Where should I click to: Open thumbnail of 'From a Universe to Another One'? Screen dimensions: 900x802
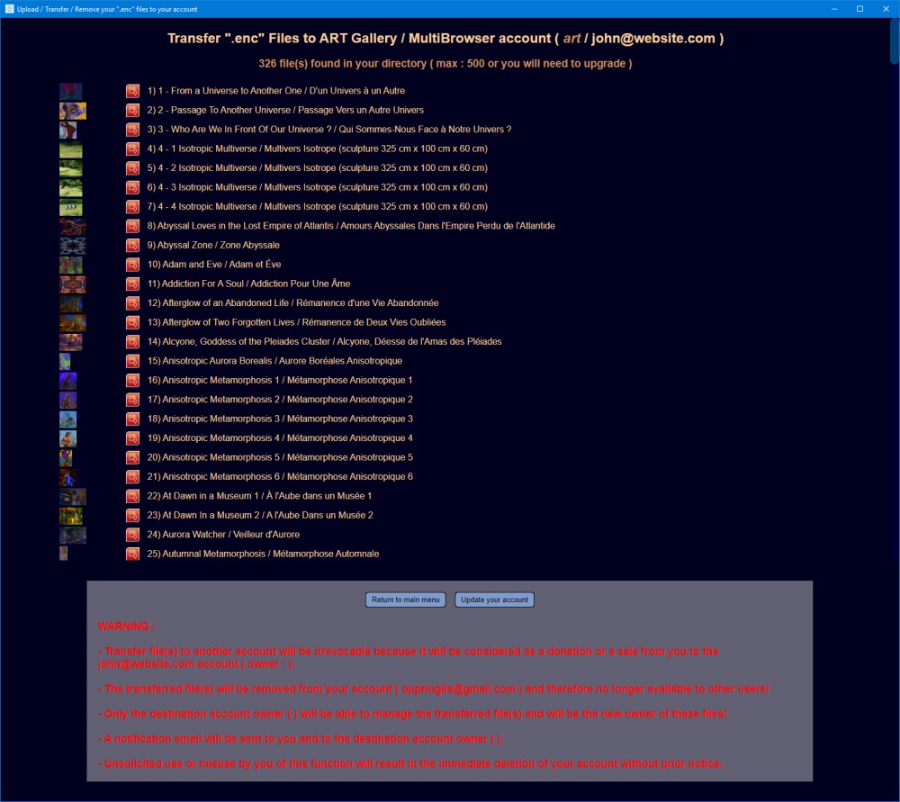coord(70,91)
